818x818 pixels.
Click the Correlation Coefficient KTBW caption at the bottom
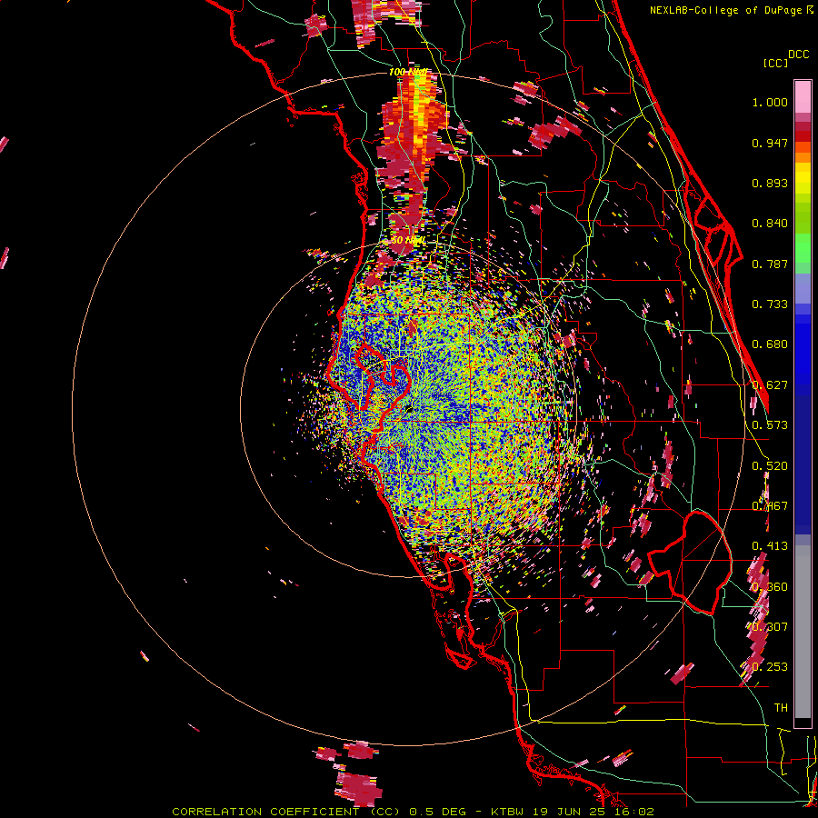tap(413, 812)
